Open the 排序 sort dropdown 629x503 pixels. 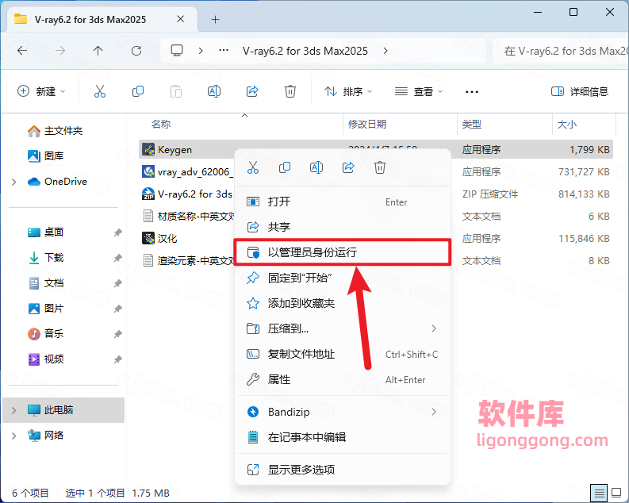point(348,91)
